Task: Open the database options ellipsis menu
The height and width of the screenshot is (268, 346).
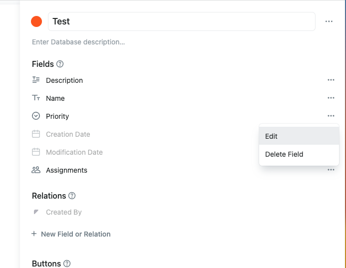Action: (329, 21)
